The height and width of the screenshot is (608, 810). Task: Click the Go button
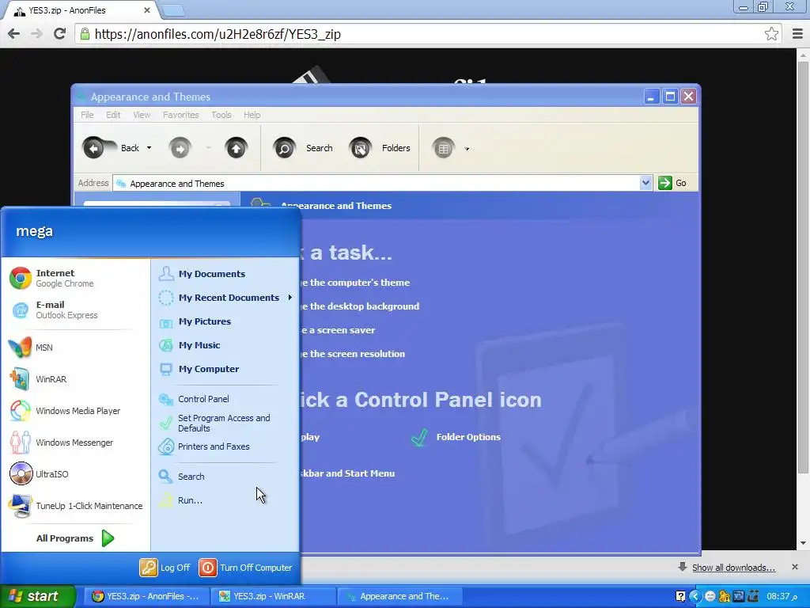tap(673, 183)
